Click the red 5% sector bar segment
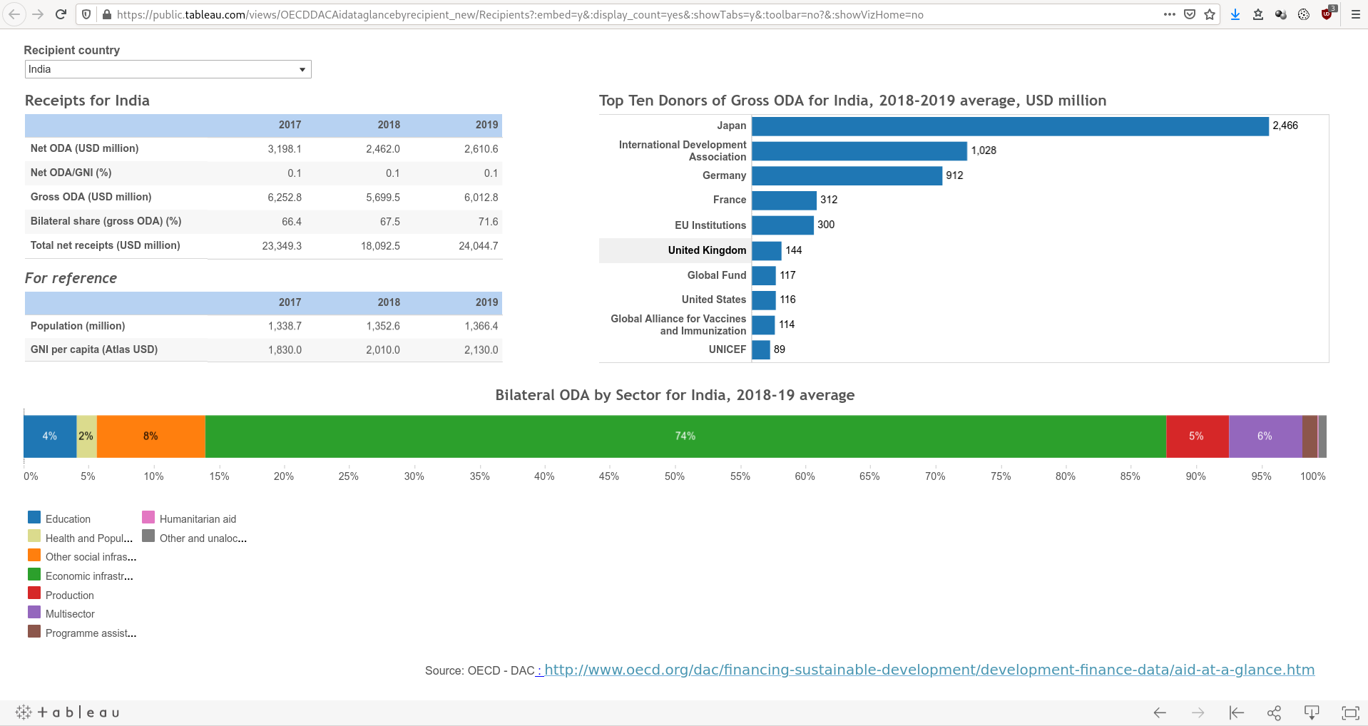The width and height of the screenshot is (1368, 726). pos(1198,436)
